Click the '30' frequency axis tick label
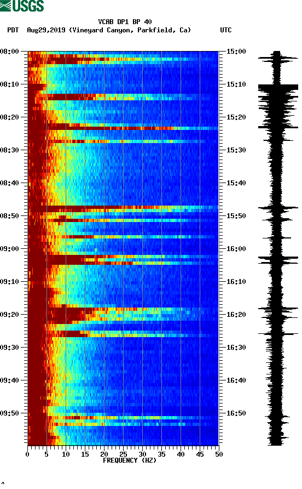The height and width of the screenshot is (489, 302). (x=143, y=454)
